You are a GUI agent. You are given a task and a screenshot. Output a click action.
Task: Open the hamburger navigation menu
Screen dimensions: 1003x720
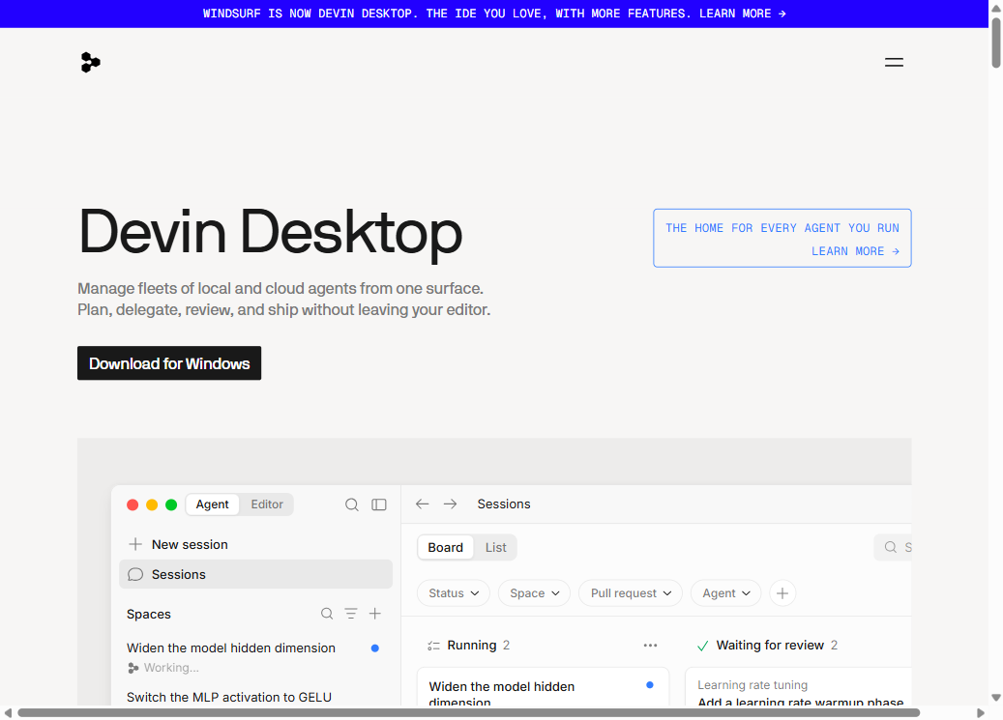click(894, 62)
